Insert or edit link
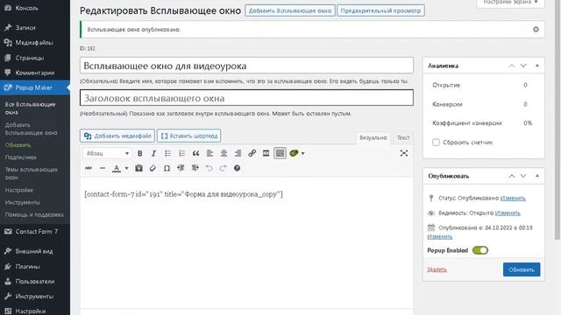The height and width of the screenshot is (315, 561). point(252,153)
